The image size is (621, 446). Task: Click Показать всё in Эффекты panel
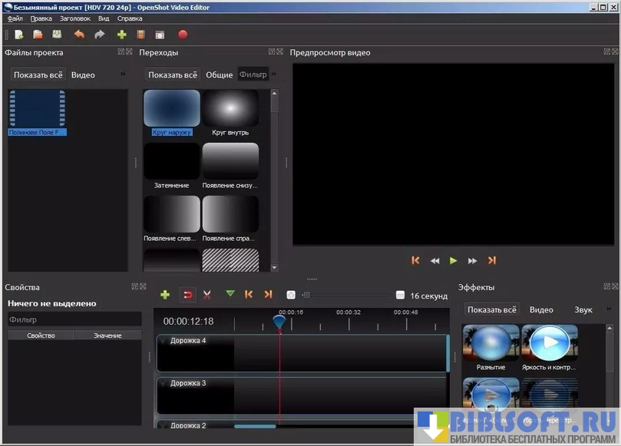pos(491,310)
